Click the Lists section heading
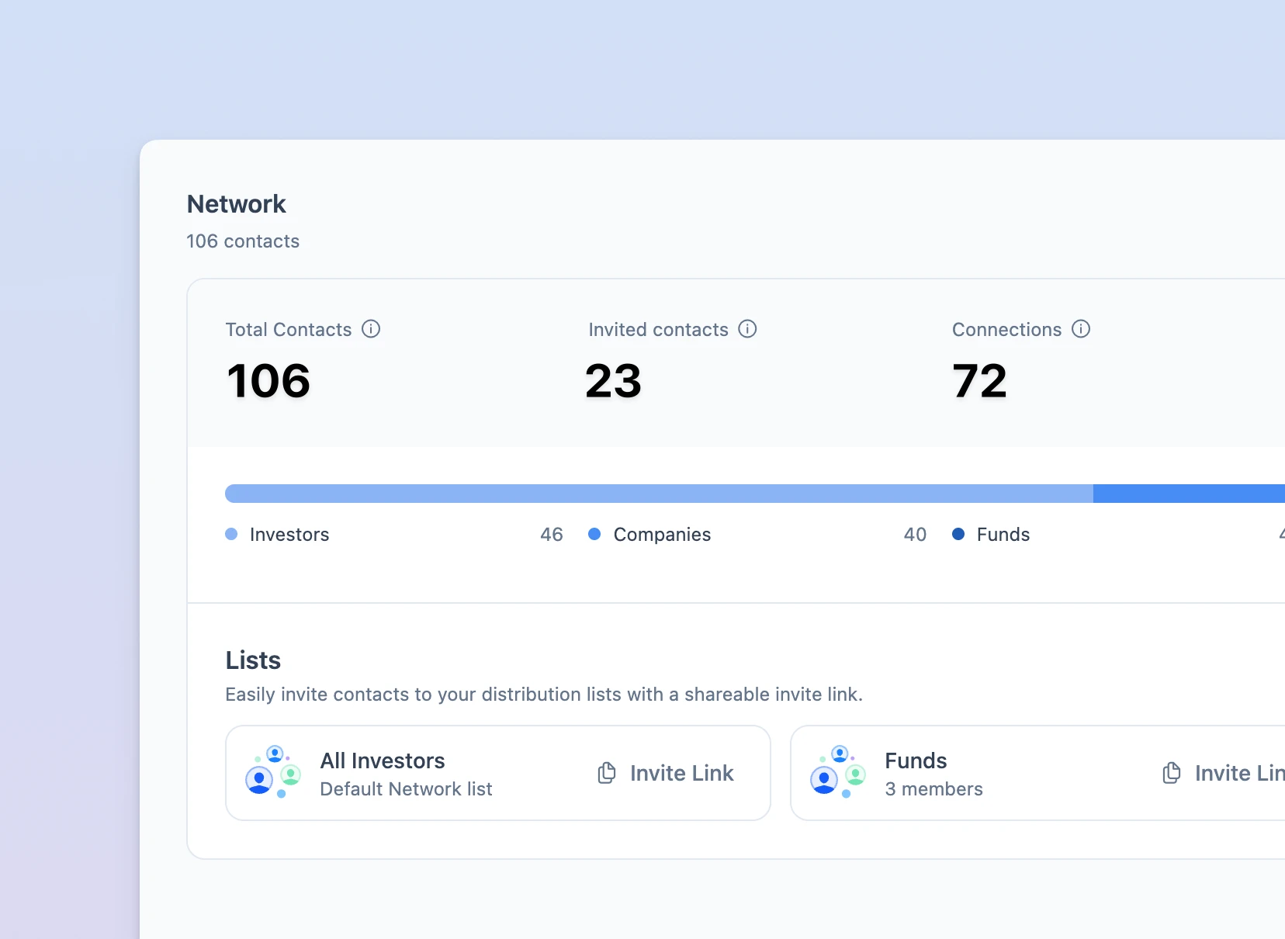This screenshot has height=939, width=1285. coord(253,660)
